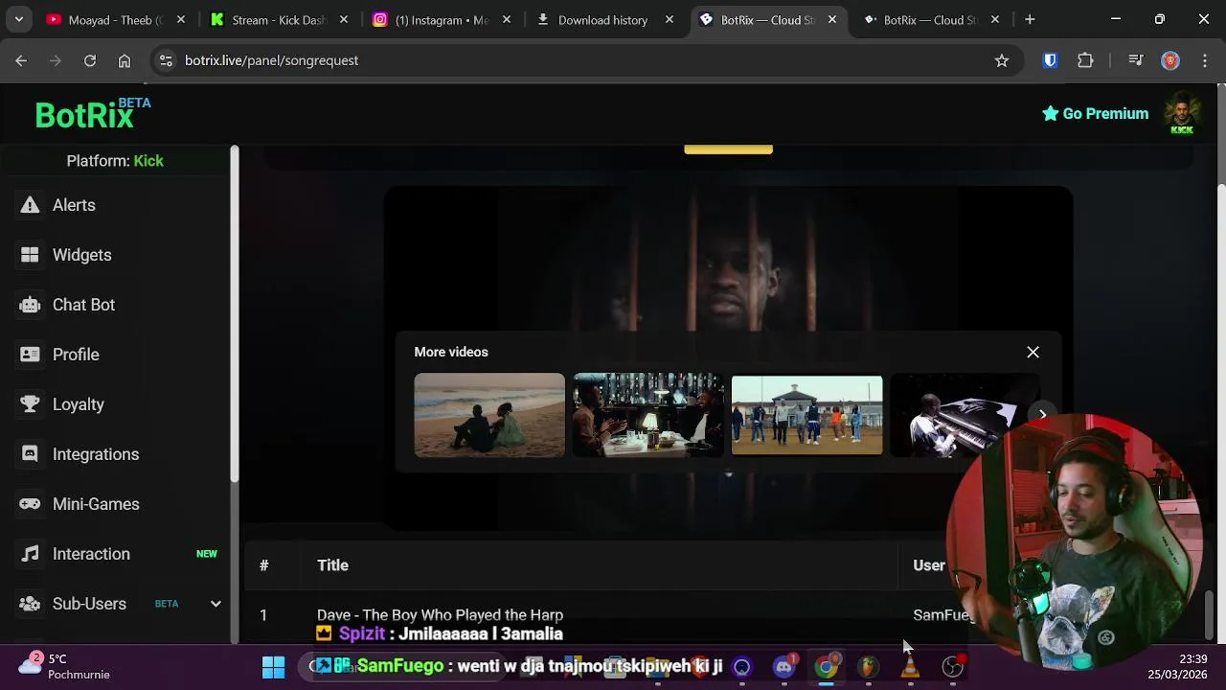View site information icon in address bar
Image resolution: width=1226 pixels, height=690 pixels.
pos(166,60)
